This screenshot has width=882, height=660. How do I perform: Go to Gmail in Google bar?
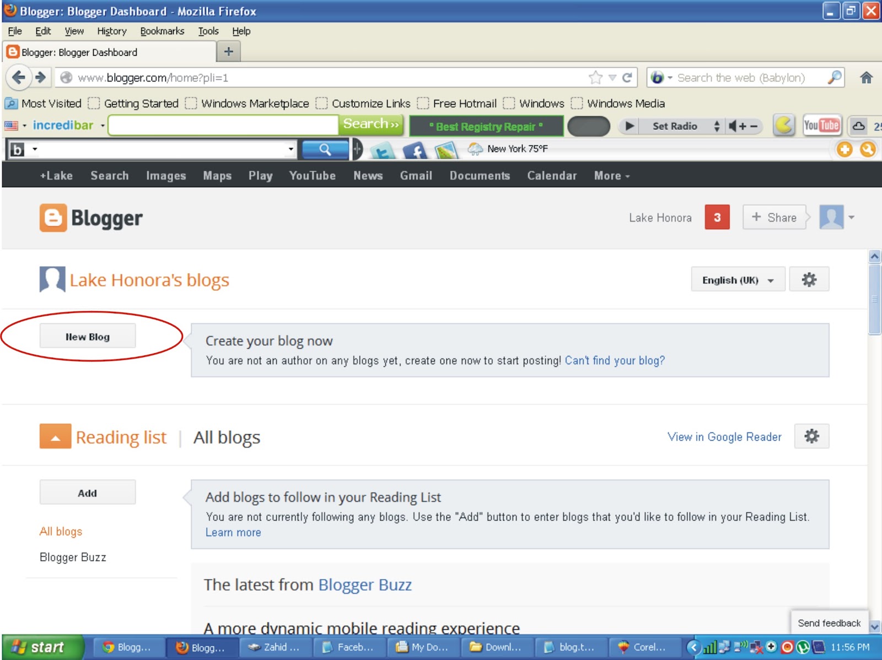point(416,176)
